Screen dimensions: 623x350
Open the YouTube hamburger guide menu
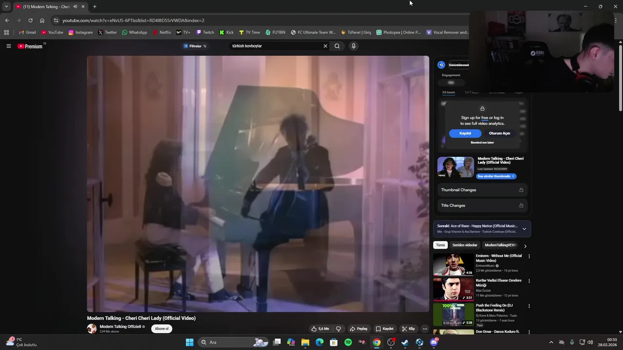pyautogui.click(x=8, y=46)
